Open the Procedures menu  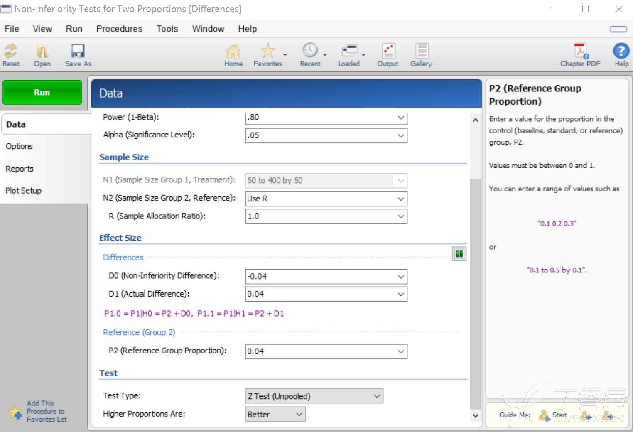click(119, 29)
